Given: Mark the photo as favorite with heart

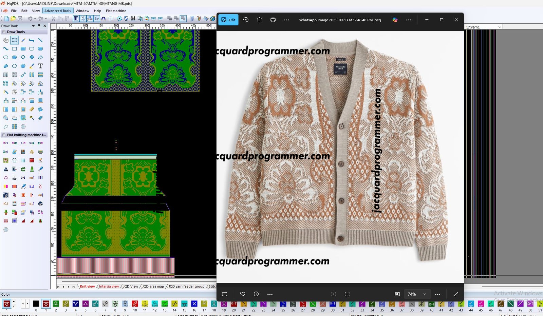Looking at the screenshot, I should [243, 294].
